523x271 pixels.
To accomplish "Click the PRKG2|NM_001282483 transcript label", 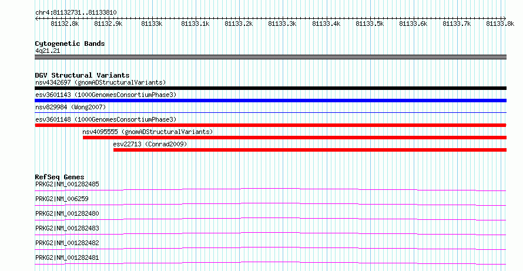I will 67,228.
